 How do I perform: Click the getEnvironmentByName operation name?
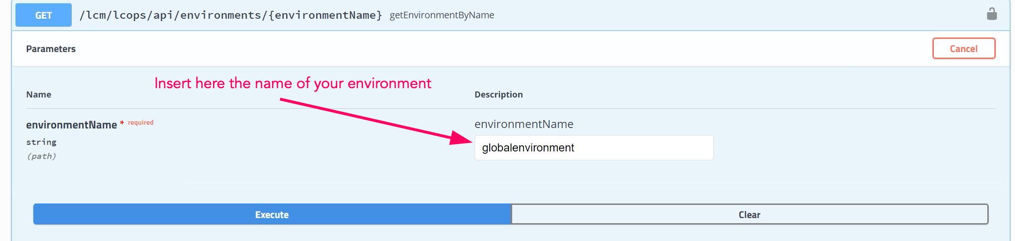pos(442,15)
